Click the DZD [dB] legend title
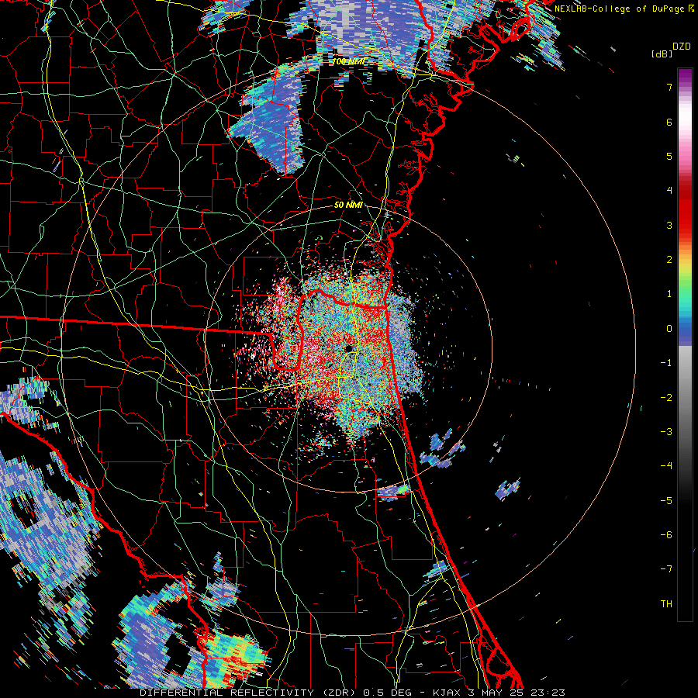 670,50
